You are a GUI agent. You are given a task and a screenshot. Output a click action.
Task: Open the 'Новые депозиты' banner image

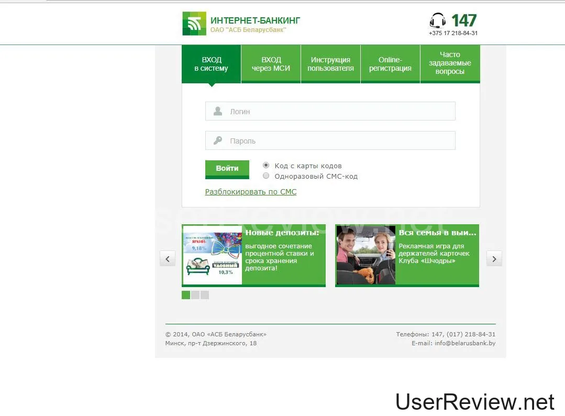212,255
